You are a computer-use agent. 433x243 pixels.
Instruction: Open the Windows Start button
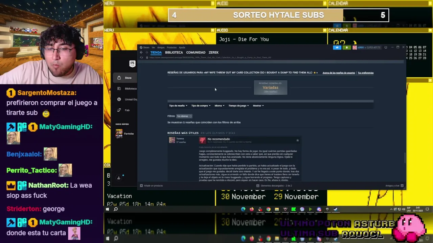click(x=107, y=209)
